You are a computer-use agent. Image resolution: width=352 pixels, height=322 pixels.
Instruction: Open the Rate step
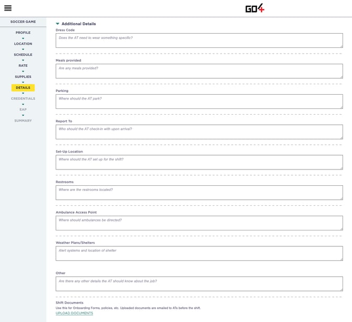[x=23, y=65]
